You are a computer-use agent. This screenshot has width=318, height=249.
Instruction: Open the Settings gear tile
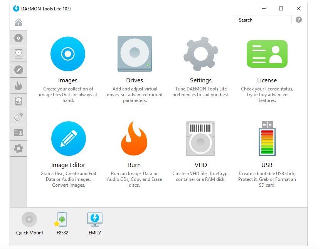pos(200,54)
